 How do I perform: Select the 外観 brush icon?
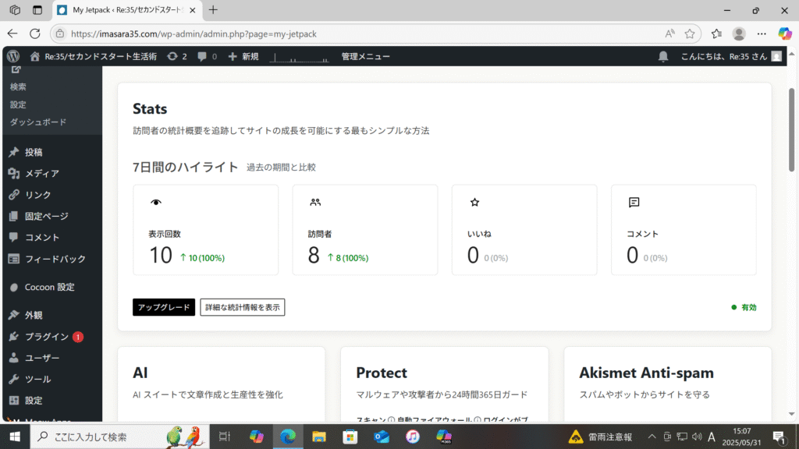click(x=14, y=315)
